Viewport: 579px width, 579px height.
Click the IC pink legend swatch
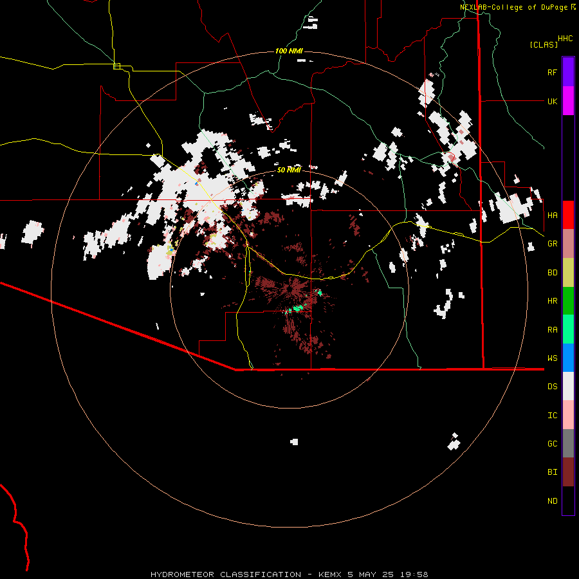point(568,415)
